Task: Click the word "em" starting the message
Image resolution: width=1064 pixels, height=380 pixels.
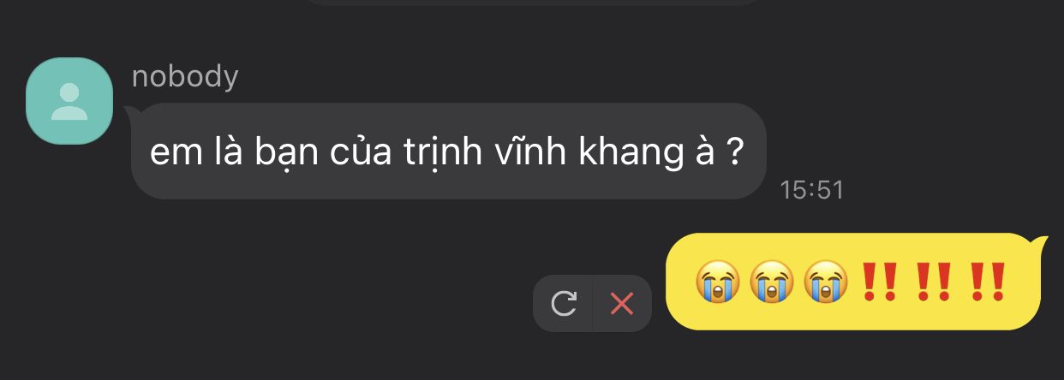Action: 168,154
